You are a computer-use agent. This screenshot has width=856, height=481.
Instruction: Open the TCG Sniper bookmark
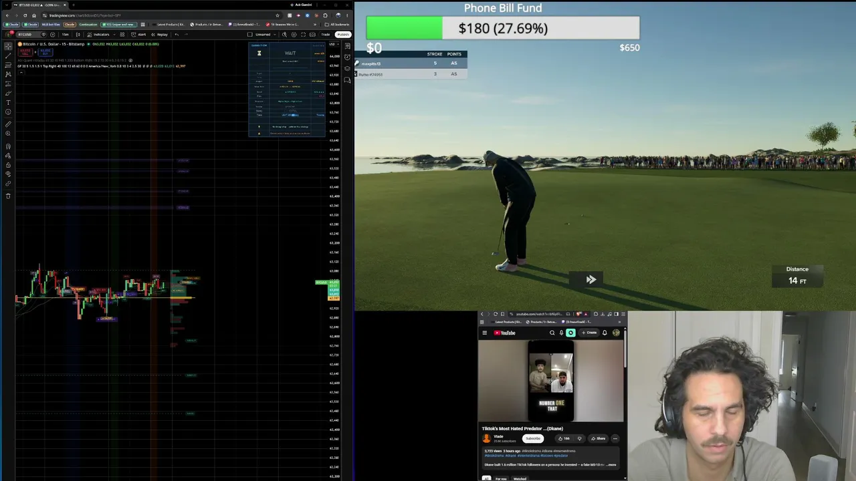118,25
